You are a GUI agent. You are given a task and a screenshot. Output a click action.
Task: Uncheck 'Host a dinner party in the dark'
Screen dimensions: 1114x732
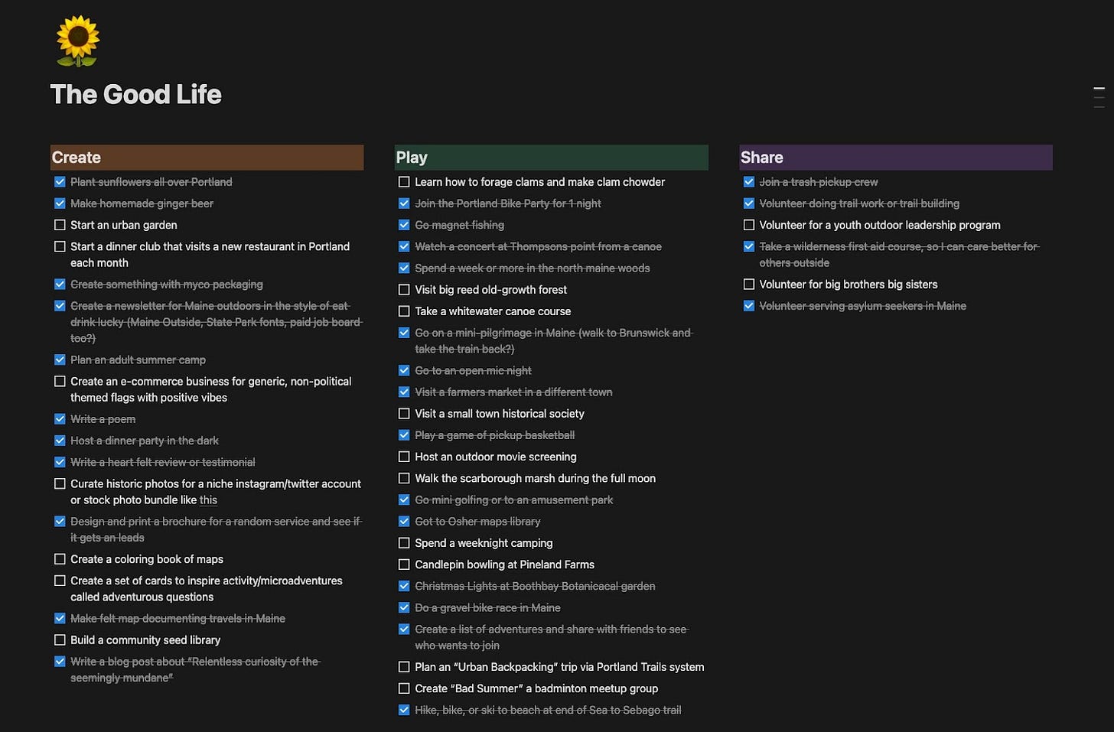pos(60,441)
